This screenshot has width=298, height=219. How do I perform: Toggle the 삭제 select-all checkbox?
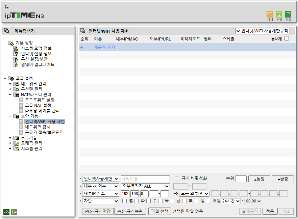(287, 38)
